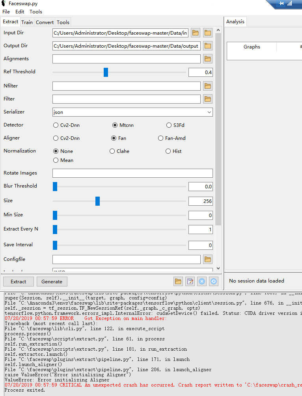
Task: Click the Size slider handle
Action: (97, 201)
